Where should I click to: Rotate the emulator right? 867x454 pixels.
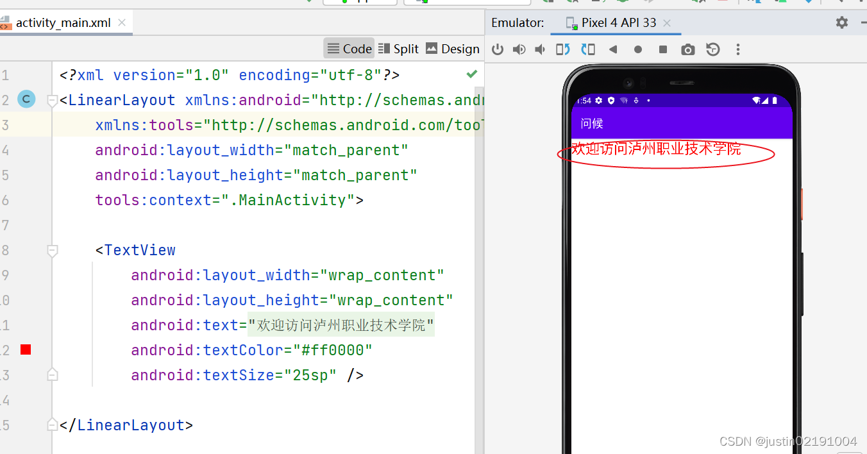click(x=587, y=49)
